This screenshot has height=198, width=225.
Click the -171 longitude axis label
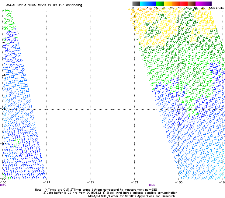click(135, 182)
